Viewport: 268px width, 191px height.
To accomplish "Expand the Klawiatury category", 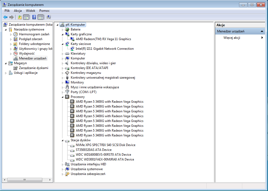I will click(62, 54).
